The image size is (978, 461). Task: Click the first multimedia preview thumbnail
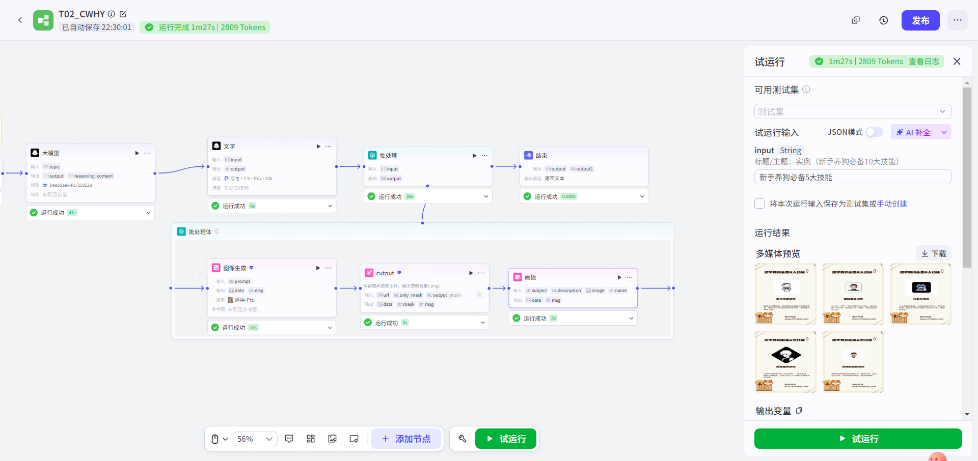pos(785,294)
